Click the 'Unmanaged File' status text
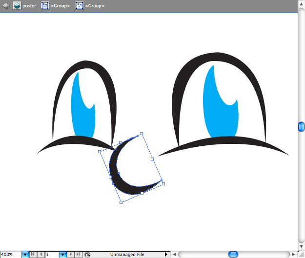 127,255
